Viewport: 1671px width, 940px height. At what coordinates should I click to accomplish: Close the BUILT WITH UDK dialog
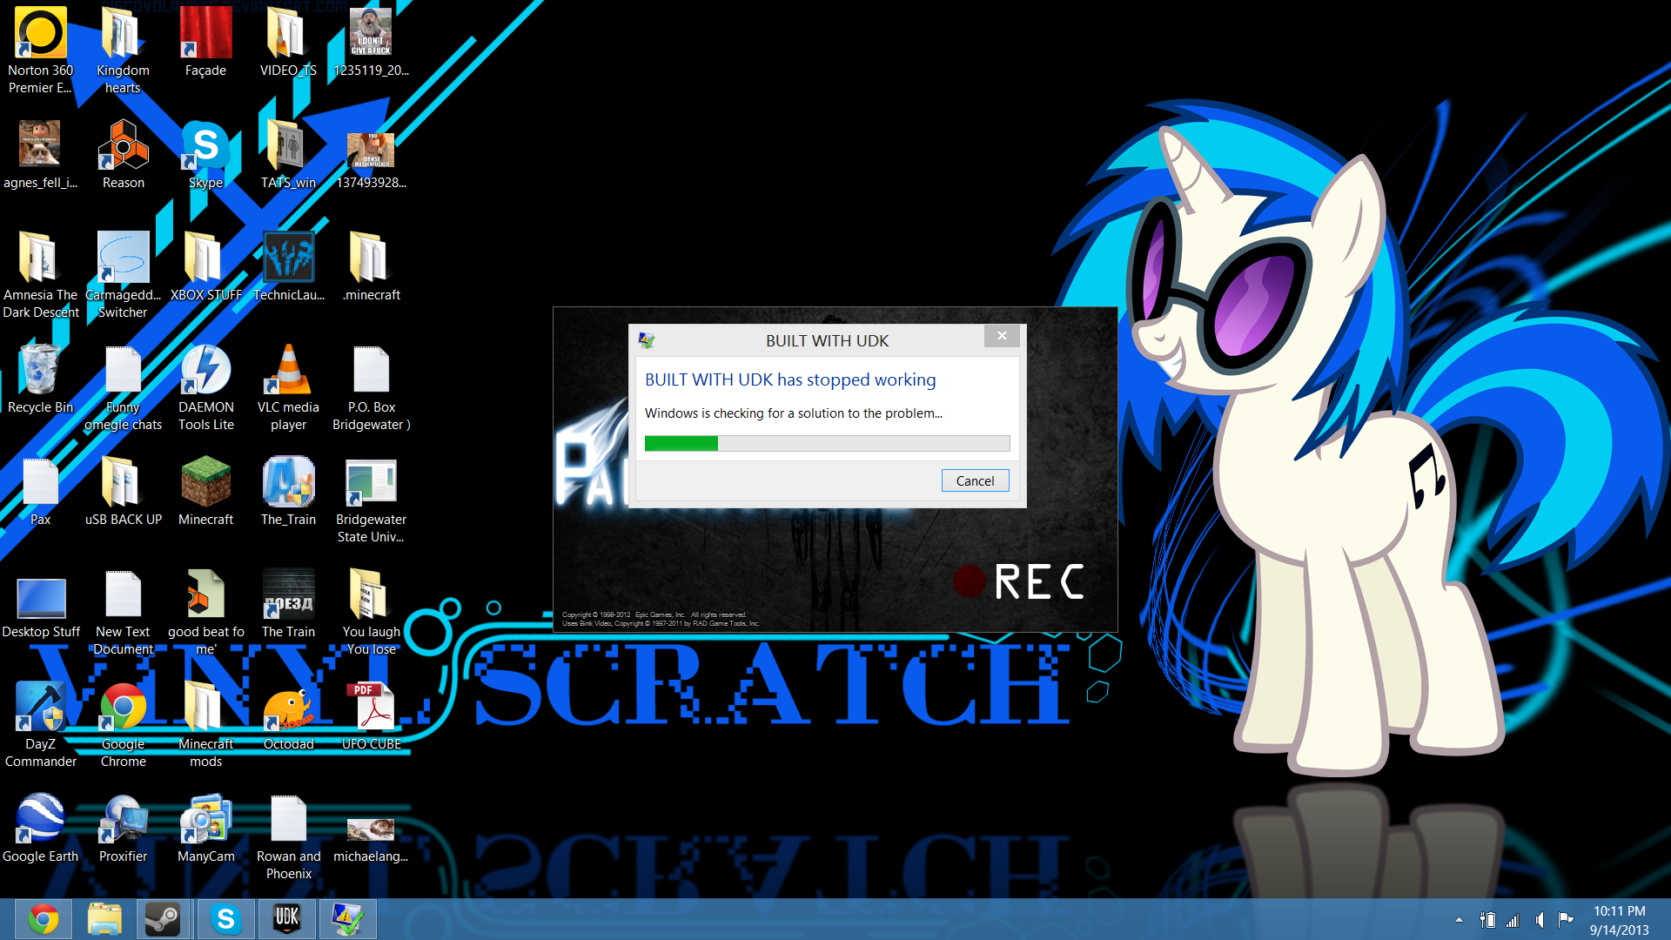coord(1002,336)
